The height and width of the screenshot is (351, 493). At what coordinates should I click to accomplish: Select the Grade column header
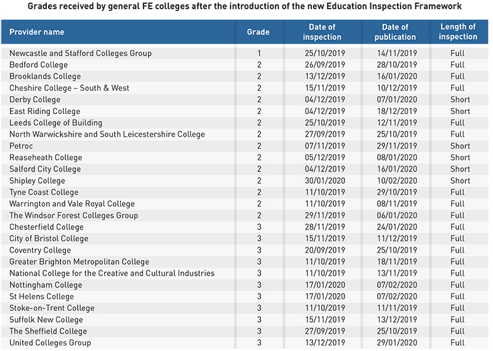click(x=258, y=32)
